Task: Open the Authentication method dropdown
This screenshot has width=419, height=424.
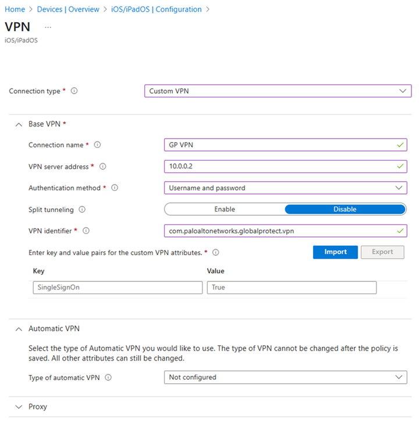Action: [x=285, y=188]
